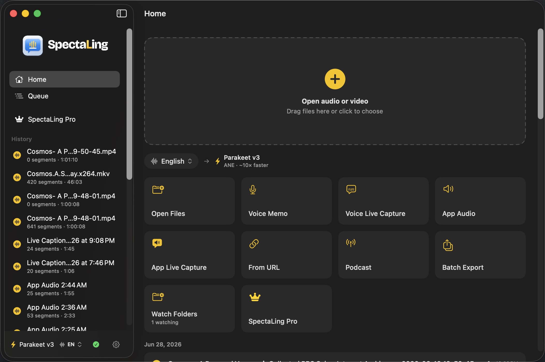Screen dimensions: 545x362
Task: Open the Batch Export card label
Action: click(463, 267)
